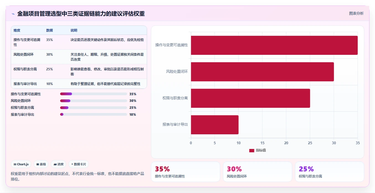
Task: Click description starting 关注责任人、期限
Action: point(107,57)
